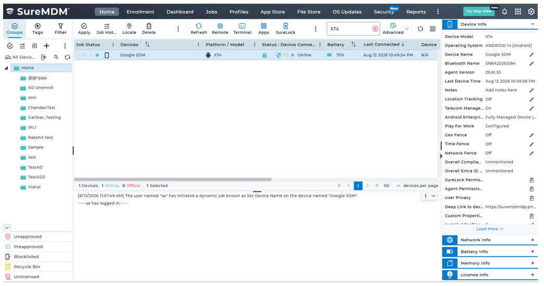Open the column chooser grid icon

(433, 29)
